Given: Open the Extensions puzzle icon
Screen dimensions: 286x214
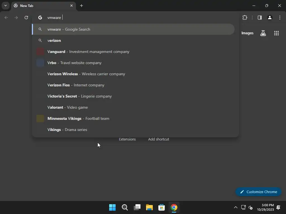Looking at the screenshot, I should pyautogui.click(x=245, y=18).
